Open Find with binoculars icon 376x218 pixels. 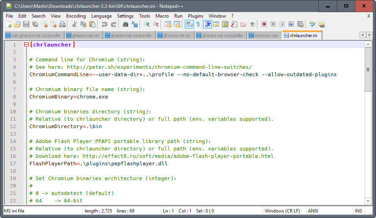pos(125,24)
